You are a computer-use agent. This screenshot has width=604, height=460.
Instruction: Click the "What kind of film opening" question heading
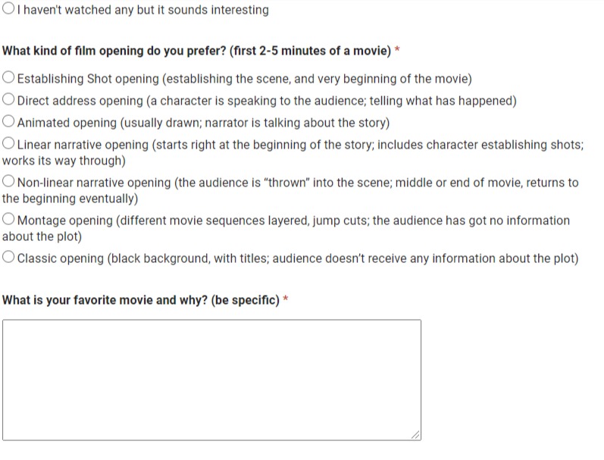point(197,51)
